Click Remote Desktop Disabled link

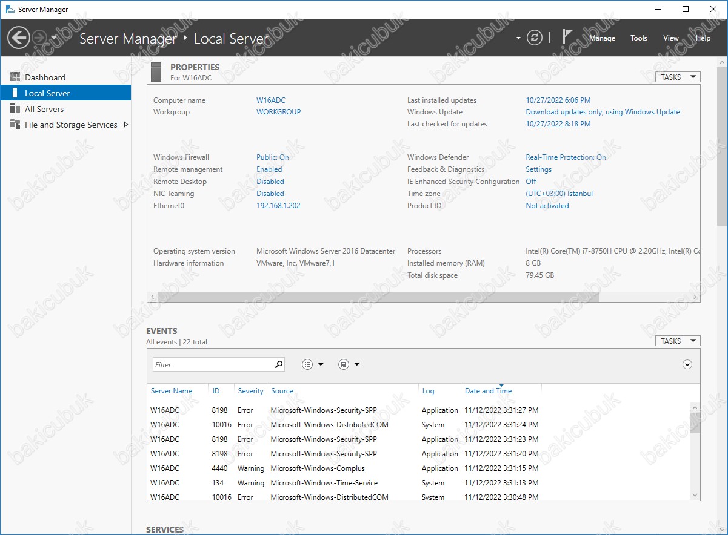click(x=270, y=182)
